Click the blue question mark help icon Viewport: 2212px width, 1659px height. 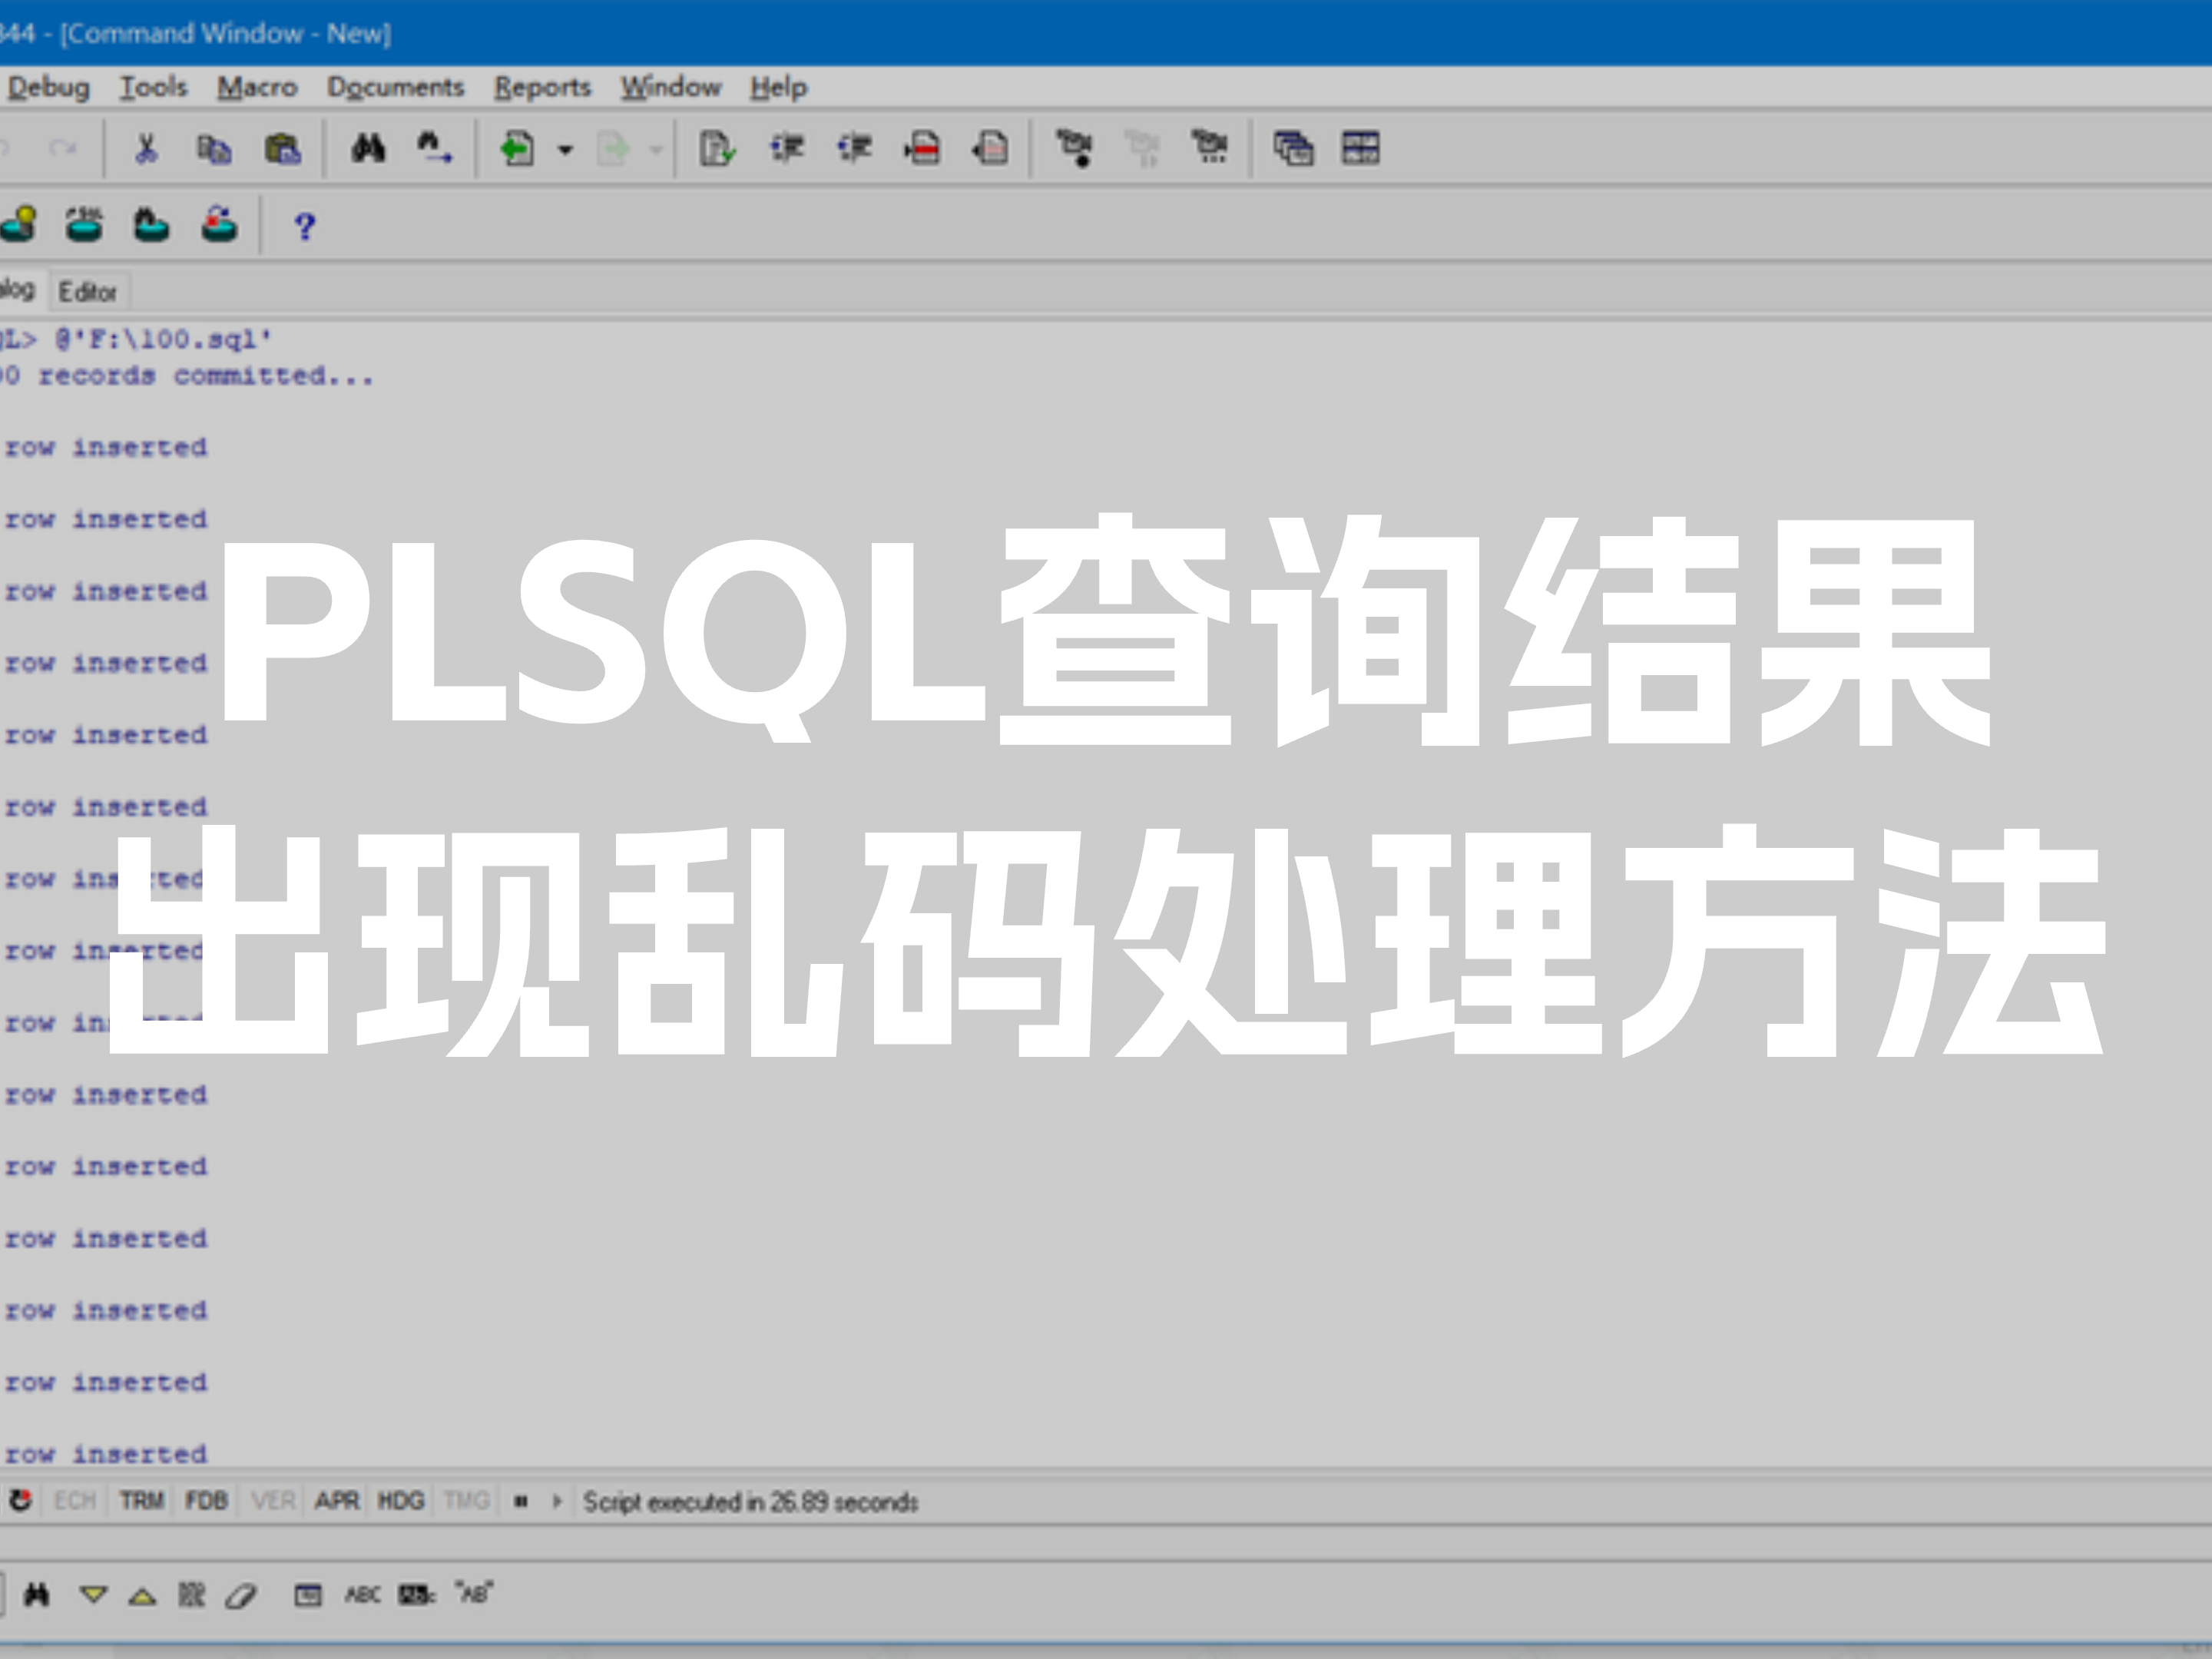click(305, 227)
